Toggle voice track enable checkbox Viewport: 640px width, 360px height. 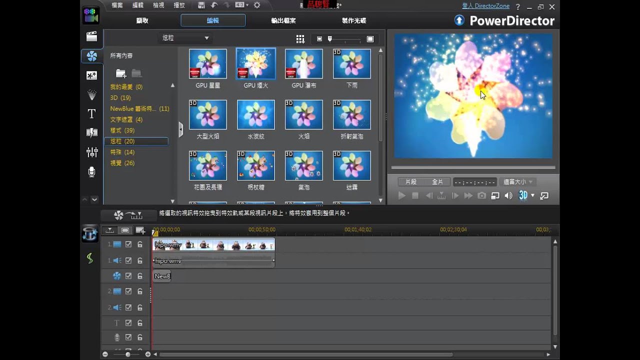point(128,337)
